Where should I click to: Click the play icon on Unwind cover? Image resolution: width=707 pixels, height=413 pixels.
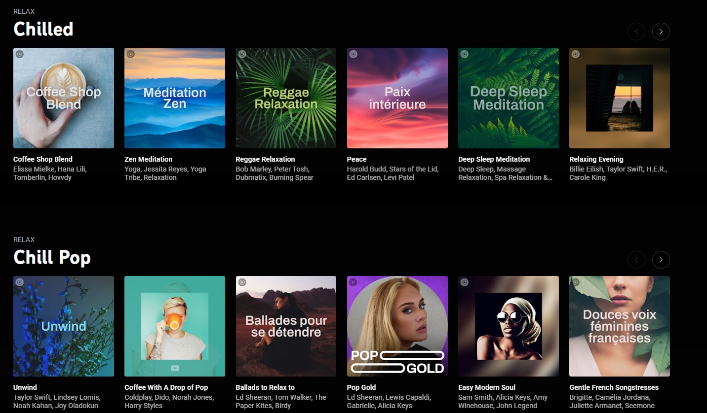(x=20, y=282)
